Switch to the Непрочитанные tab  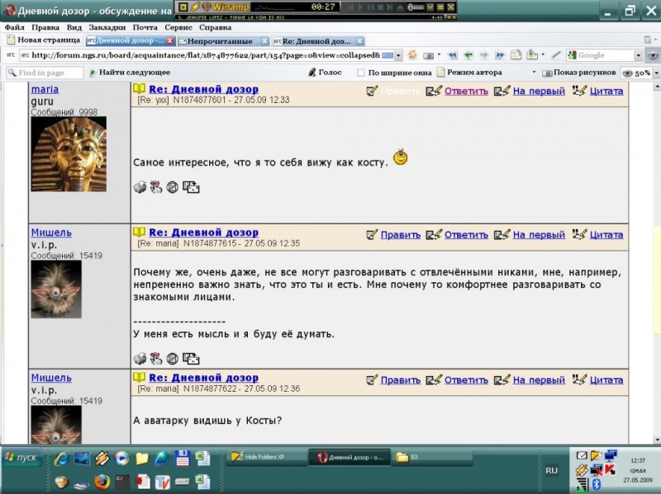click(219, 40)
